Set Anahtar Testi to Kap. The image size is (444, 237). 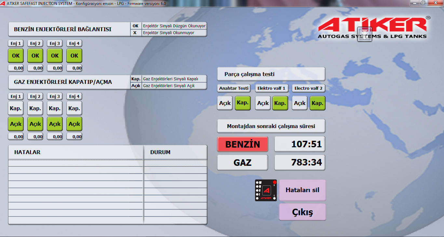click(x=243, y=103)
